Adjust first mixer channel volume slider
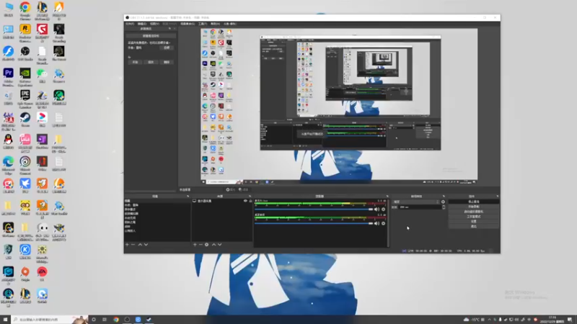Viewport: 577px width, 324px height. 314,210
